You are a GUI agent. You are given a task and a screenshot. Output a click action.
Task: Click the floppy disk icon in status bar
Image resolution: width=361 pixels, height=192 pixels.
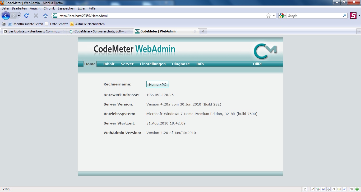[323, 189]
